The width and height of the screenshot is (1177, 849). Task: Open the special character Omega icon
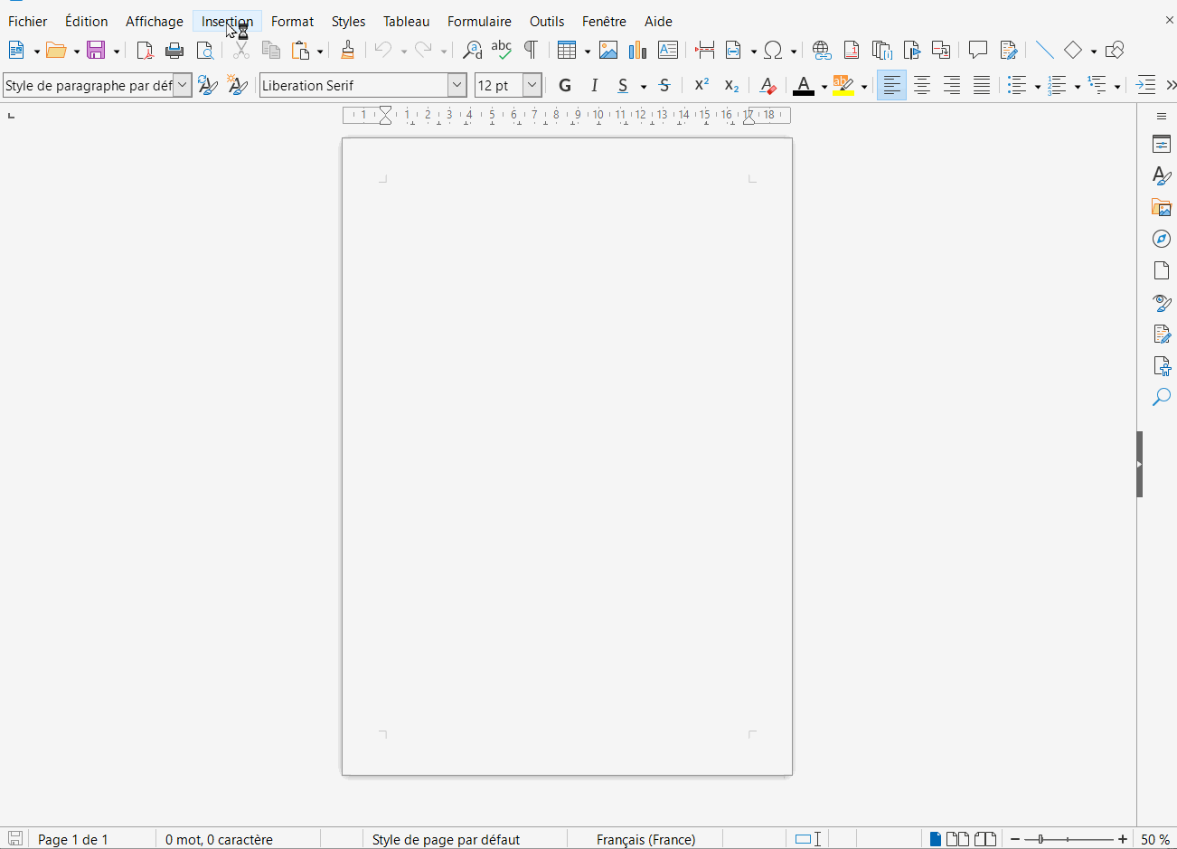point(774,51)
